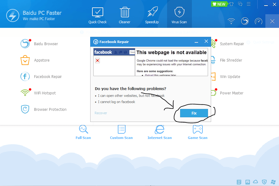Viewport: 279px width, 186px height.
Task: Click the Facebook Repair dialog title icon
Action: coord(96,42)
